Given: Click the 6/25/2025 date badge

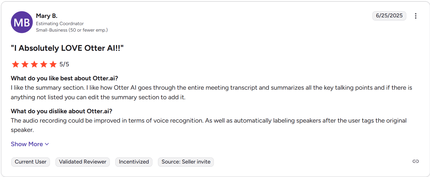Looking at the screenshot, I should click(x=389, y=16).
